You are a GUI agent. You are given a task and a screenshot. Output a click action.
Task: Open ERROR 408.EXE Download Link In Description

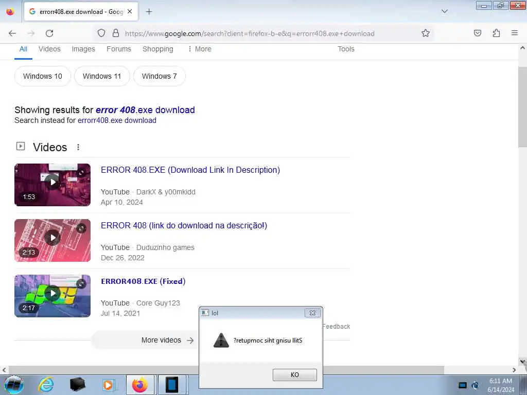190,170
